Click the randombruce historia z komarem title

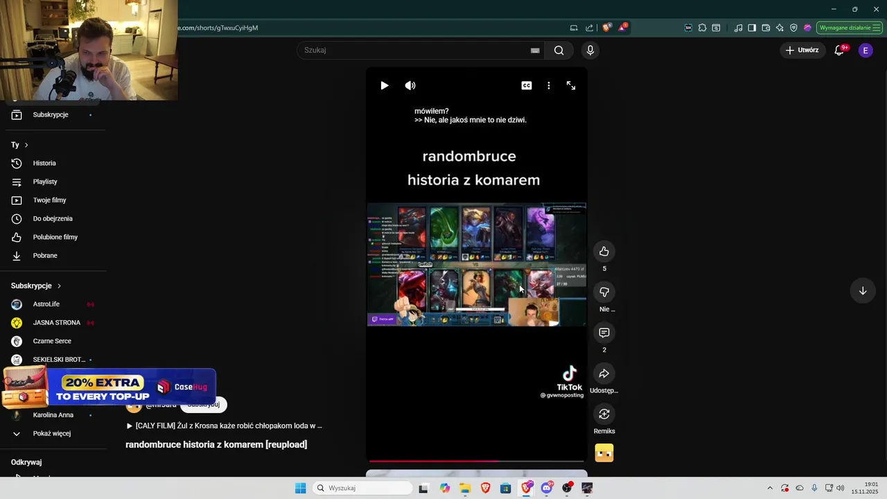click(x=216, y=444)
